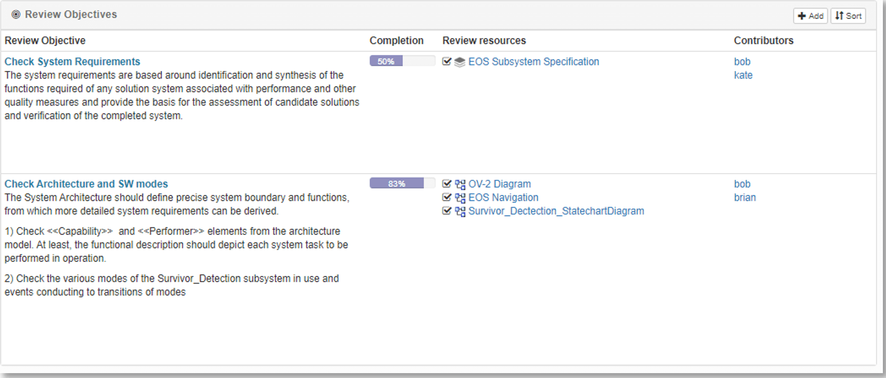Click contributor bob for Check Architecture and SW modes
Viewport: 886px width, 378px height.
point(742,184)
